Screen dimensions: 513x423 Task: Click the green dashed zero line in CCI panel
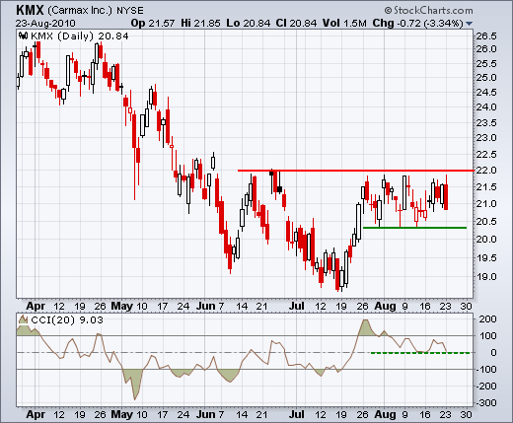[420, 353]
